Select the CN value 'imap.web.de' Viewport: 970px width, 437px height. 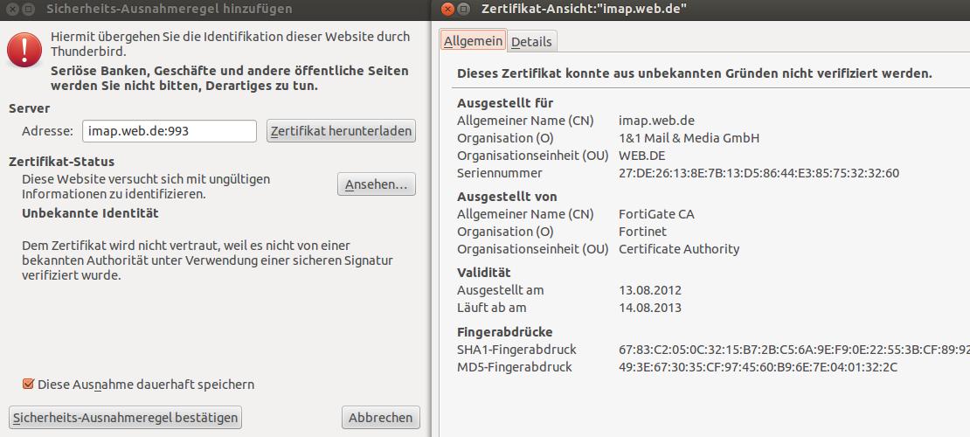(x=655, y=121)
